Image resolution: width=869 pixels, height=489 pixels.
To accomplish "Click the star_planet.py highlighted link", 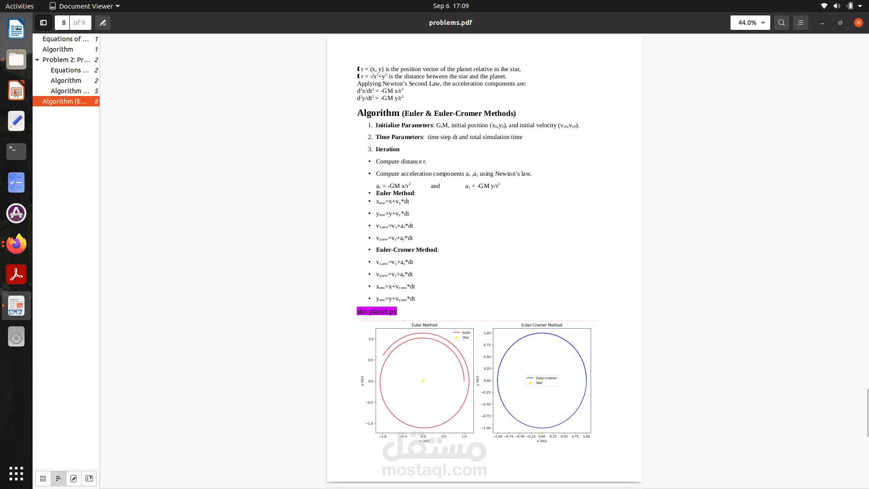I will point(377,311).
